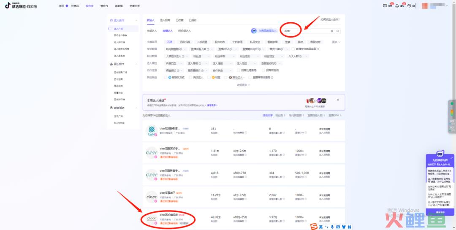456x230 pixels.
Task: Click sort arrows next to 粉丝数
Action: (285, 116)
